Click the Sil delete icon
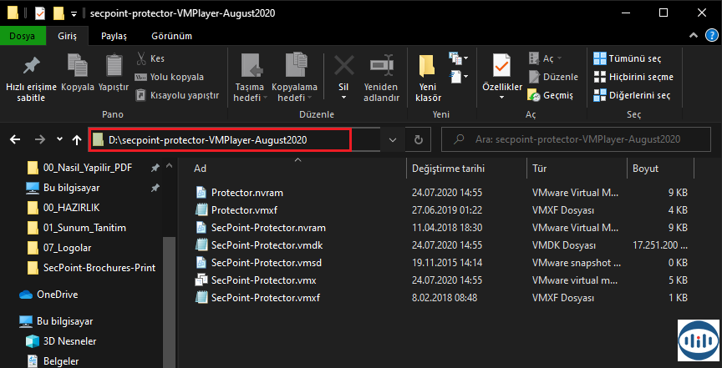 click(343, 66)
